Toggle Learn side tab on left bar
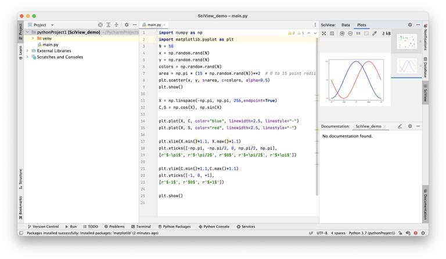The width and height of the screenshot is (446, 259). point(20,53)
